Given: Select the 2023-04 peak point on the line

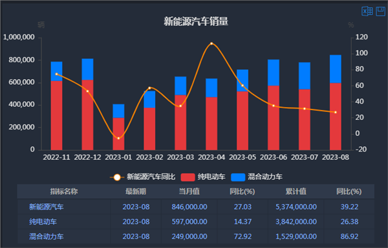Looking at the screenshot, I should pyautogui.click(x=211, y=43).
